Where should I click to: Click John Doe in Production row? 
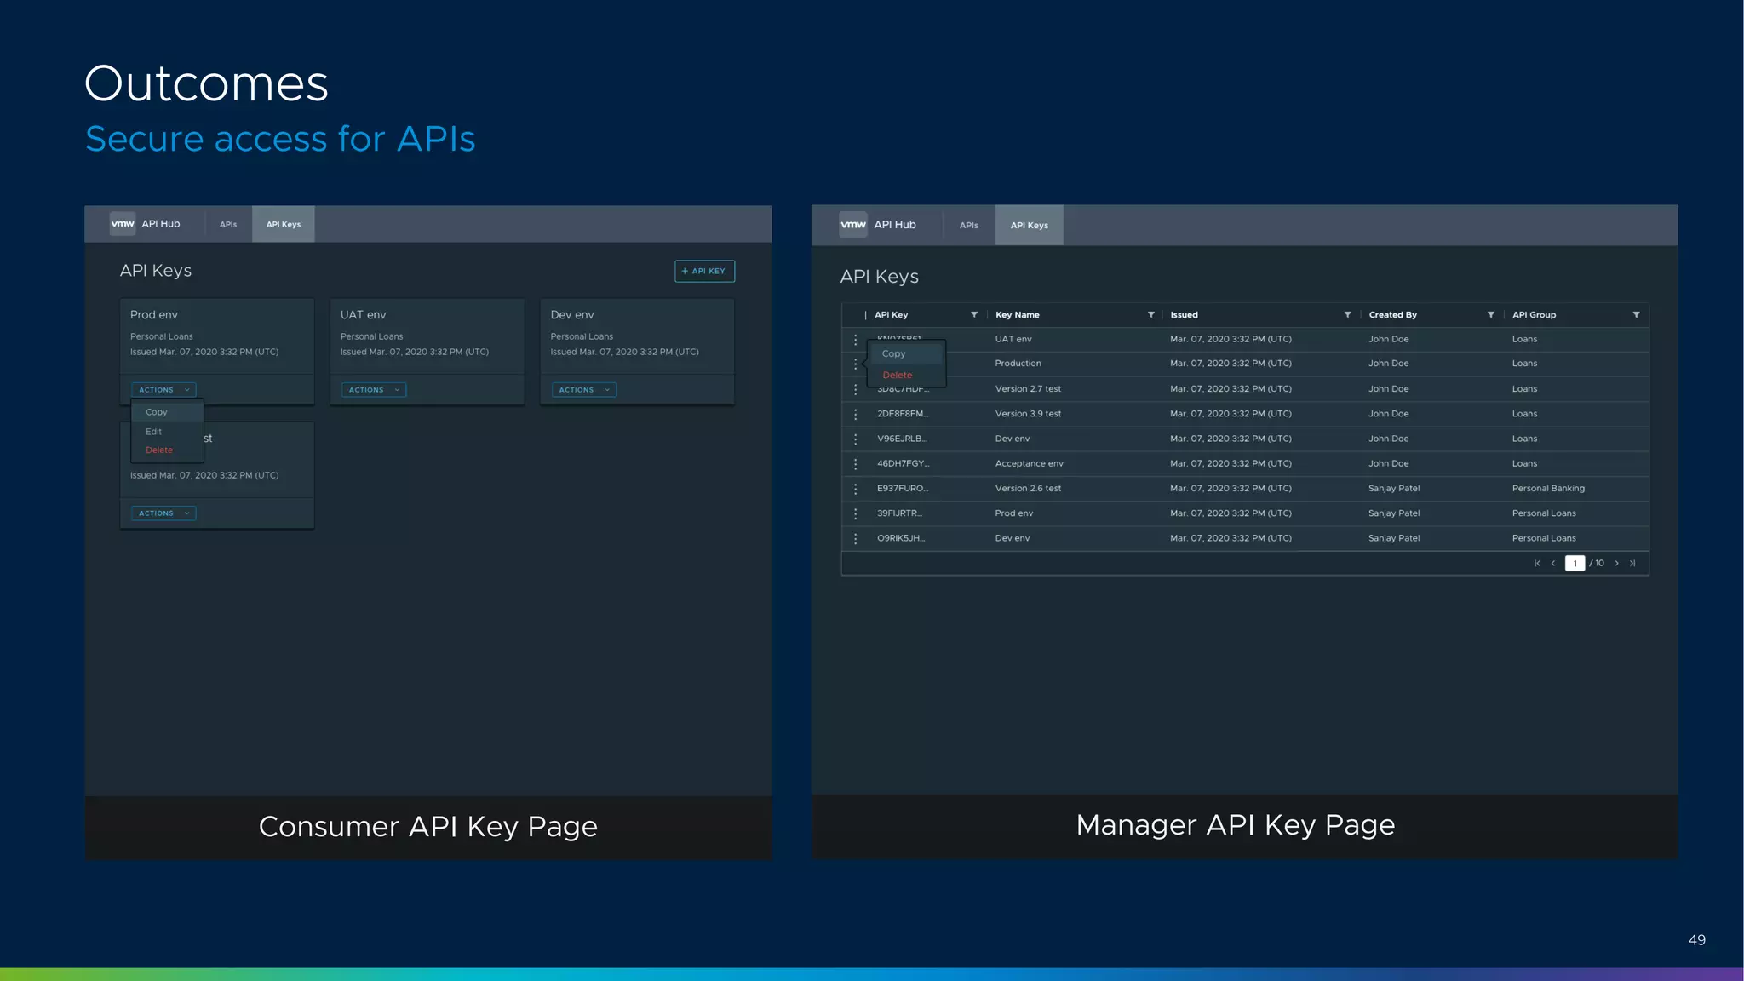click(x=1389, y=364)
